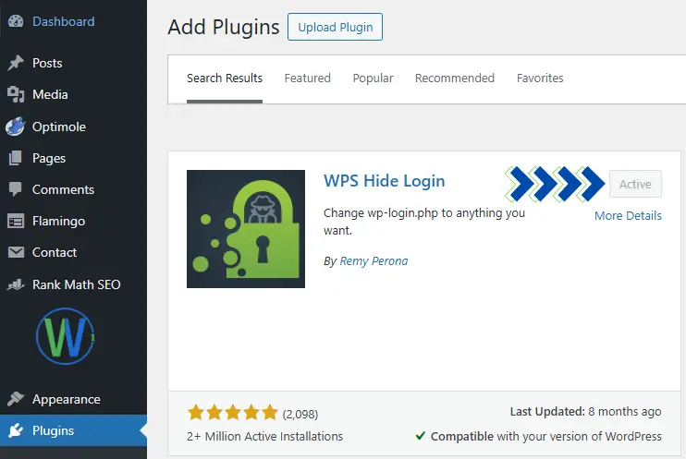Image resolution: width=686 pixels, height=459 pixels.
Task: Click the Flamingo sidebar icon
Action: pos(16,221)
